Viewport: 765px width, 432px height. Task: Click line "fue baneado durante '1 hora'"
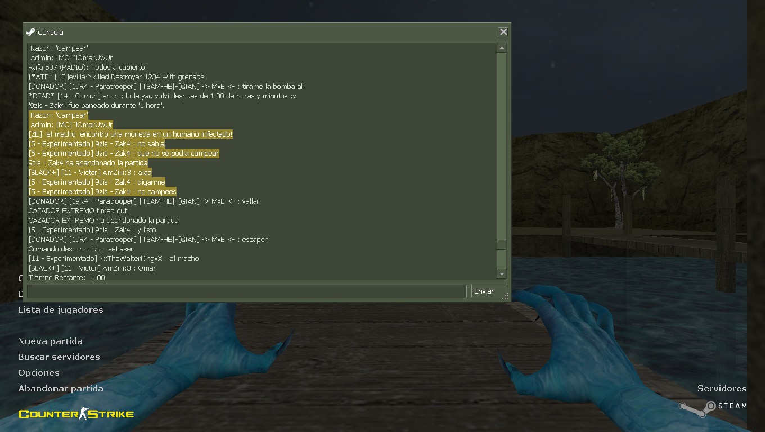coord(96,106)
